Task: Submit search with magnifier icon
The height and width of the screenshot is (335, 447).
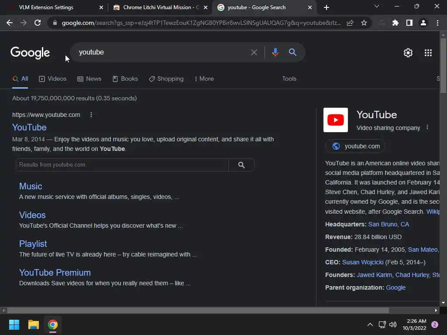Action: (292, 52)
